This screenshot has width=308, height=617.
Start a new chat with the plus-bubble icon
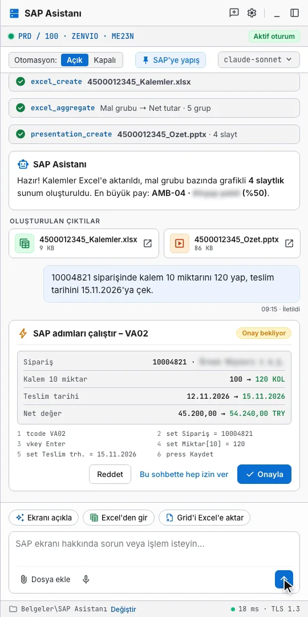click(234, 13)
